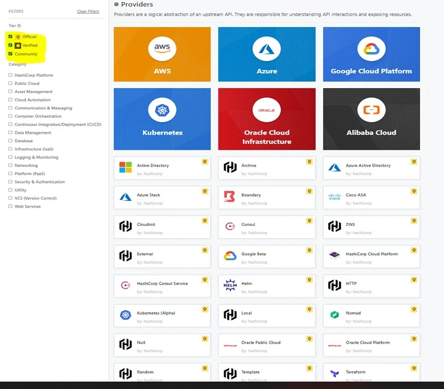Click the HashiCorp logo beside Cloudinit
The width and height of the screenshot is (444, 389).
pos(125,226)
